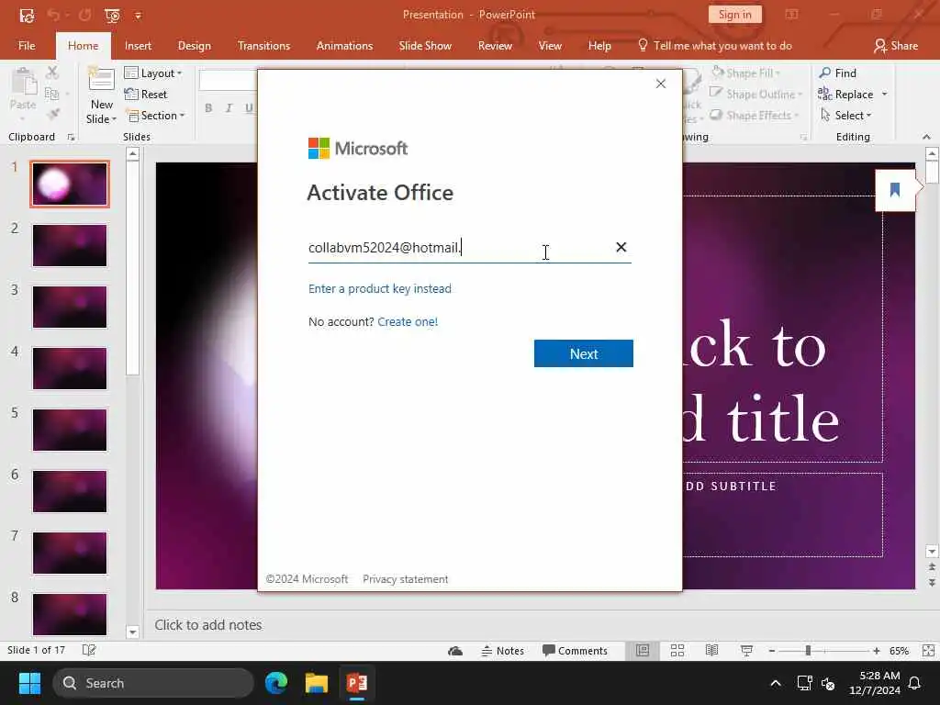Collapse the ribbon with chevron
The image size is (940, 705).
point(926,138)
